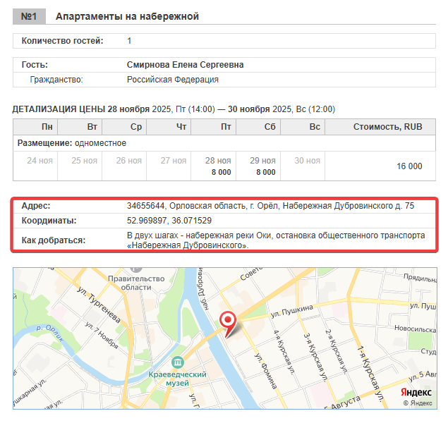This screenshot has width=448, height=423.
Task: Click the Координаты: label
Action: coord(49,221)
